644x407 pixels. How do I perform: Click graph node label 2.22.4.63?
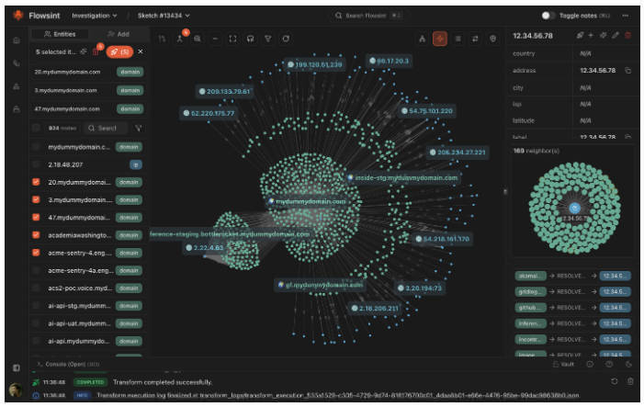204,248
